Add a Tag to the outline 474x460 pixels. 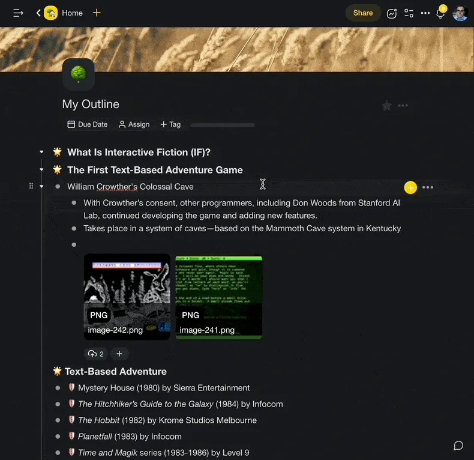pyautogui.click(x=170, y=124)
